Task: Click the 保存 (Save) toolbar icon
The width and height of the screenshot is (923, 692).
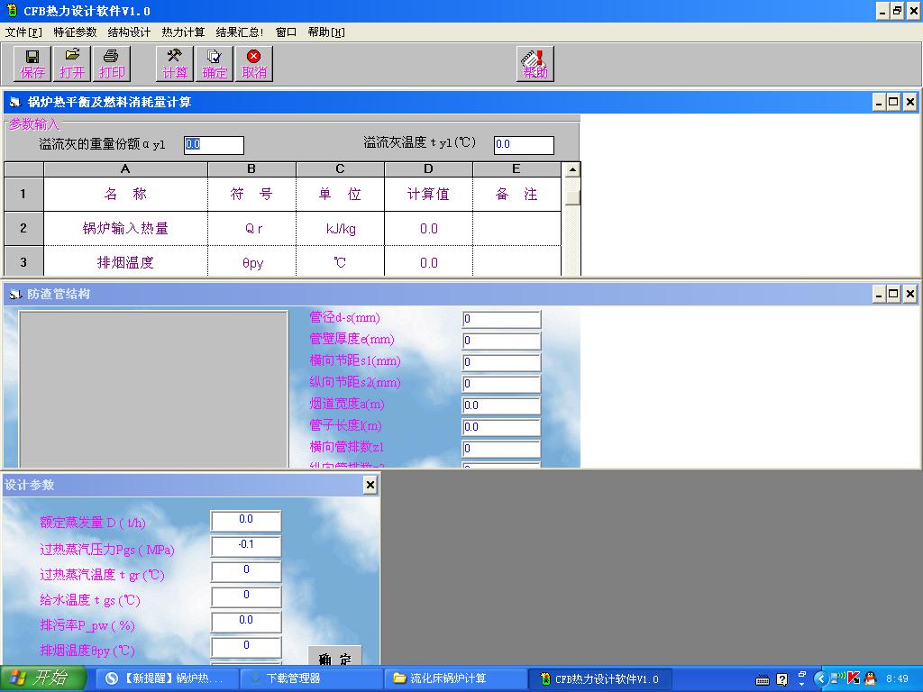Action: click(x=31, y=63)
